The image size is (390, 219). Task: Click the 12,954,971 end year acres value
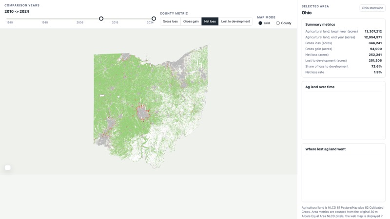point(373,37)
